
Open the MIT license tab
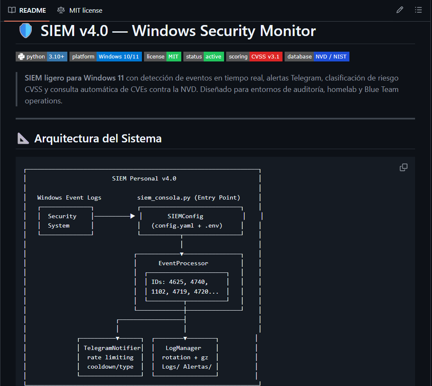pyautogui.click(x=85, y=10)
